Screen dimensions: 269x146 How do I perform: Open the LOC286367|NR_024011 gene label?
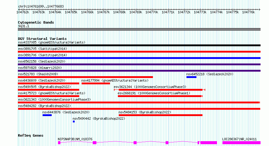pos(239,139)
